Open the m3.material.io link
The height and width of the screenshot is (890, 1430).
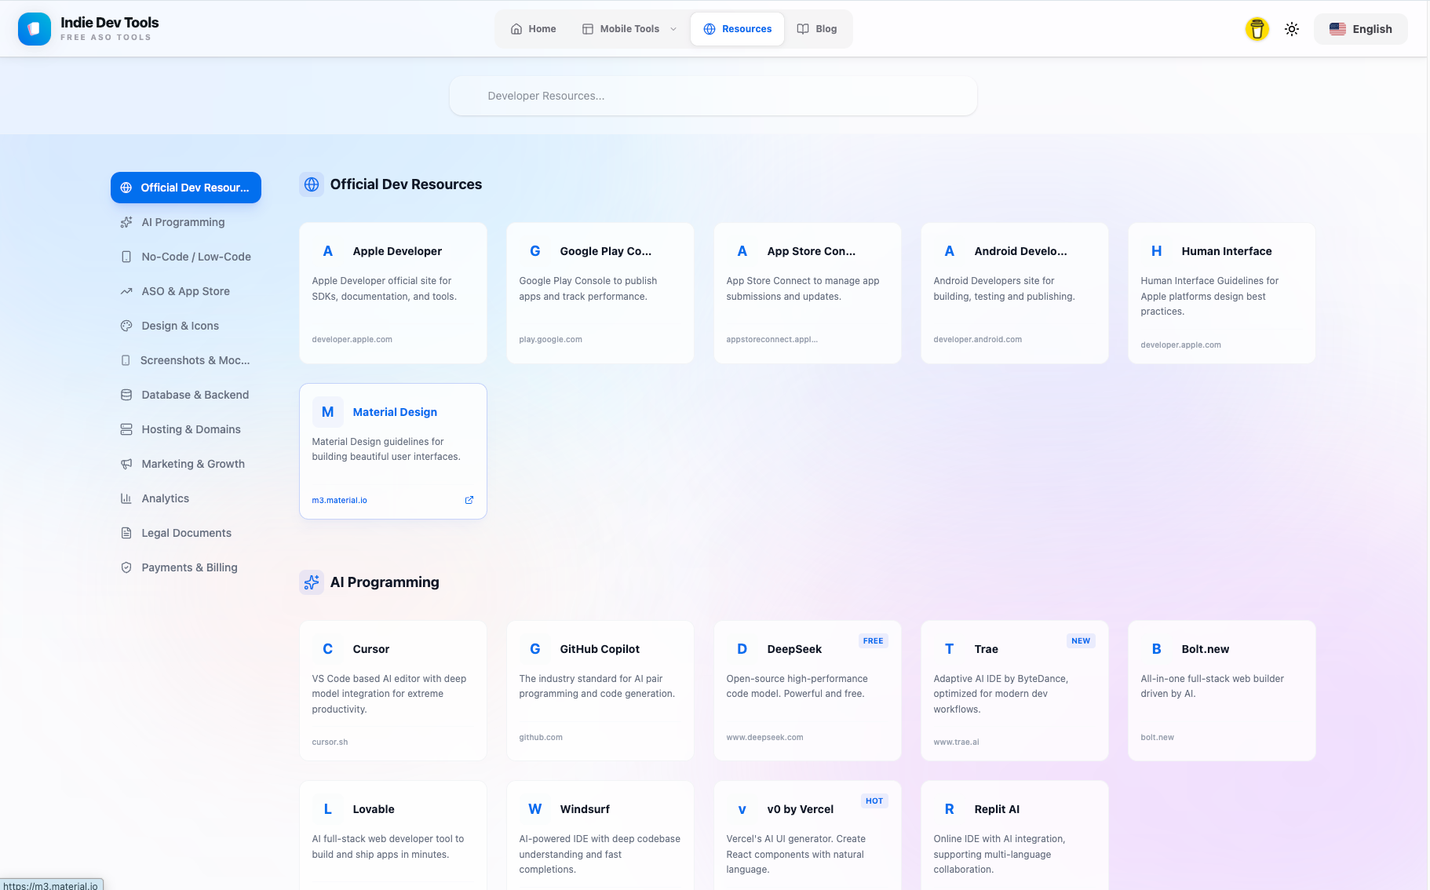tap(339, 499)
